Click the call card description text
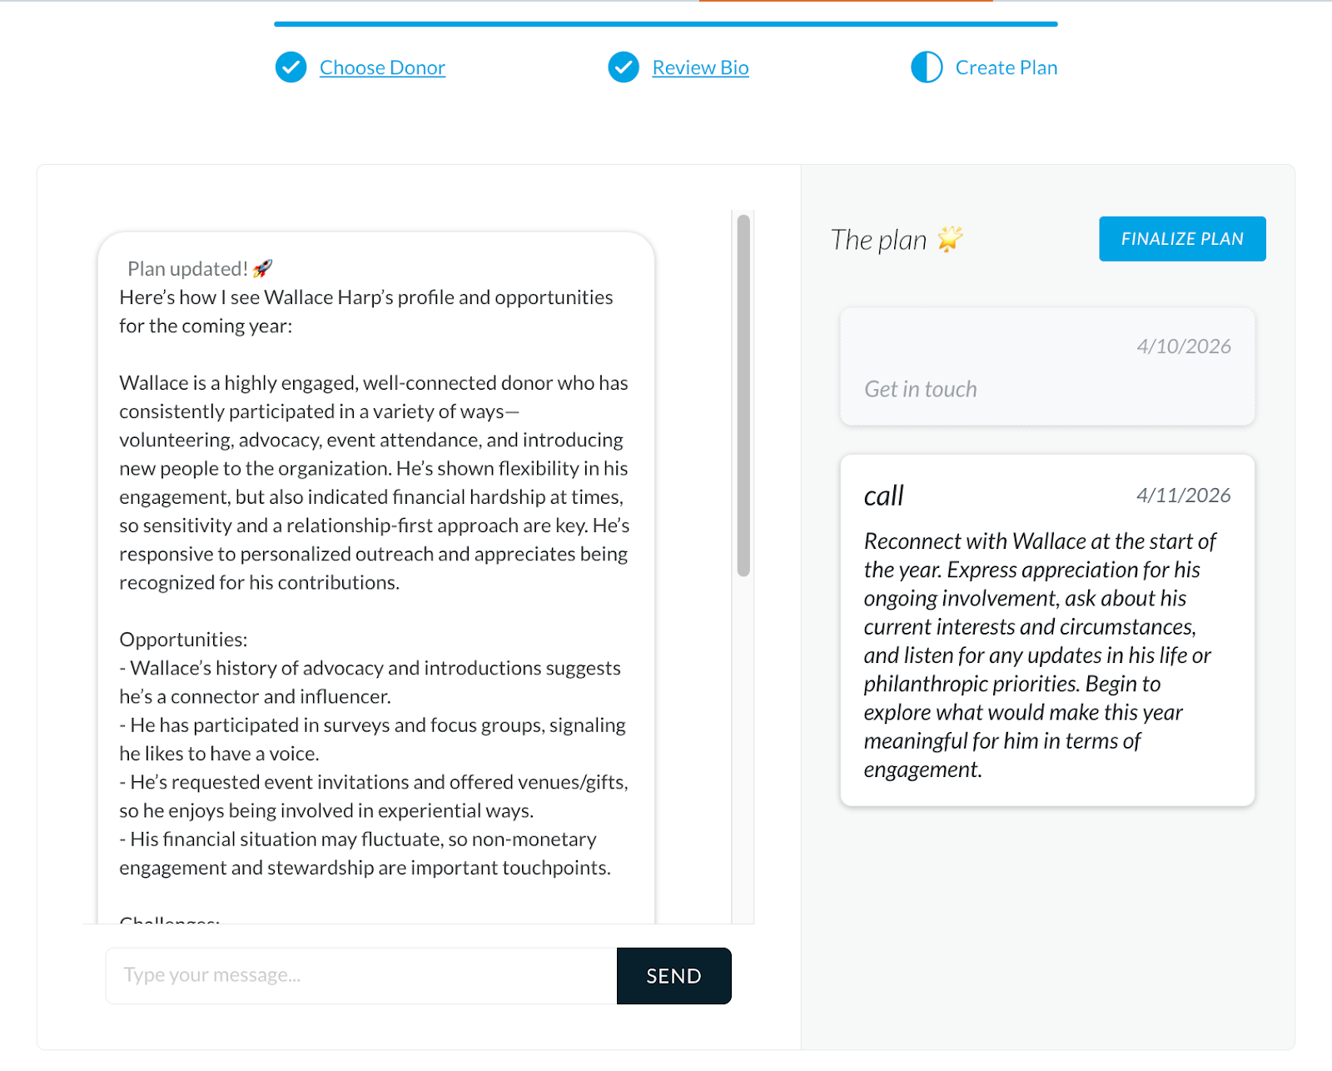Screen dimensions: 1332x1071 [1039, 655]
